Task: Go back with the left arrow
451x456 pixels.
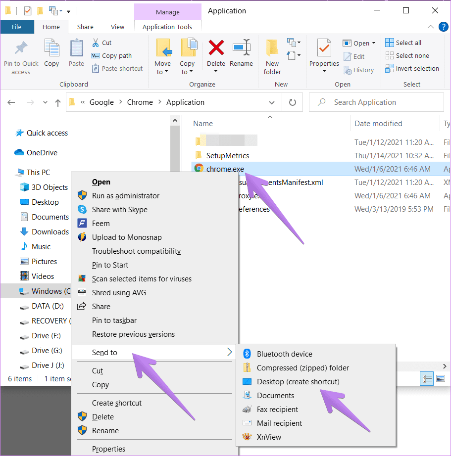Action: pyautogui.click(x=11, y=102)
